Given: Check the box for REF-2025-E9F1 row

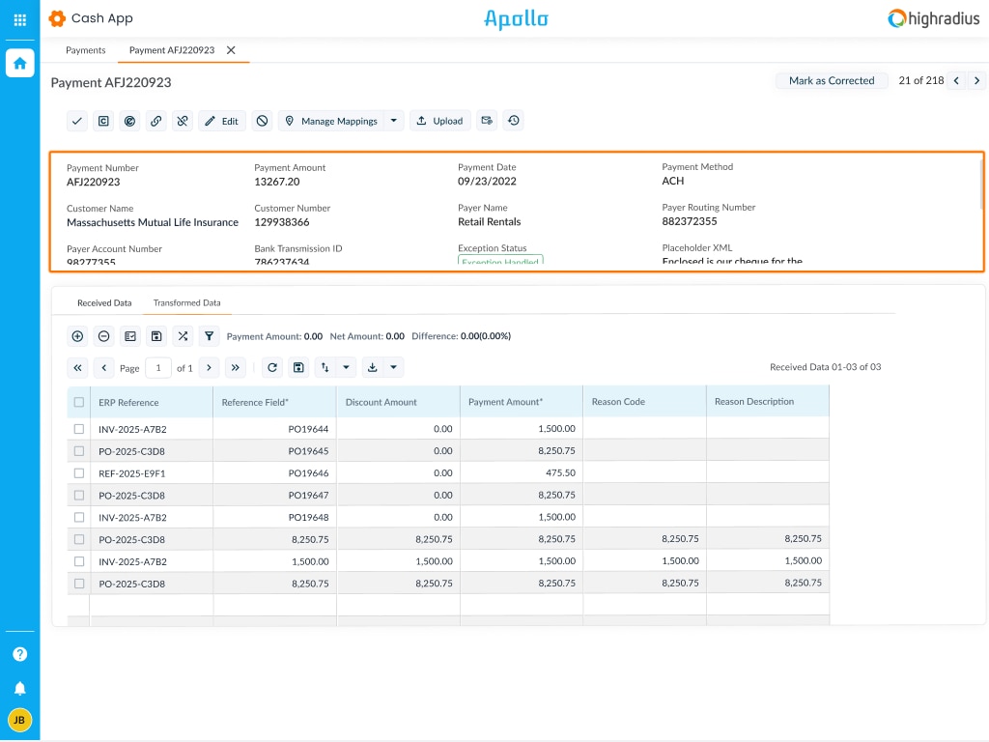Looking at the screenshot, I should click(x=79, y=473).
